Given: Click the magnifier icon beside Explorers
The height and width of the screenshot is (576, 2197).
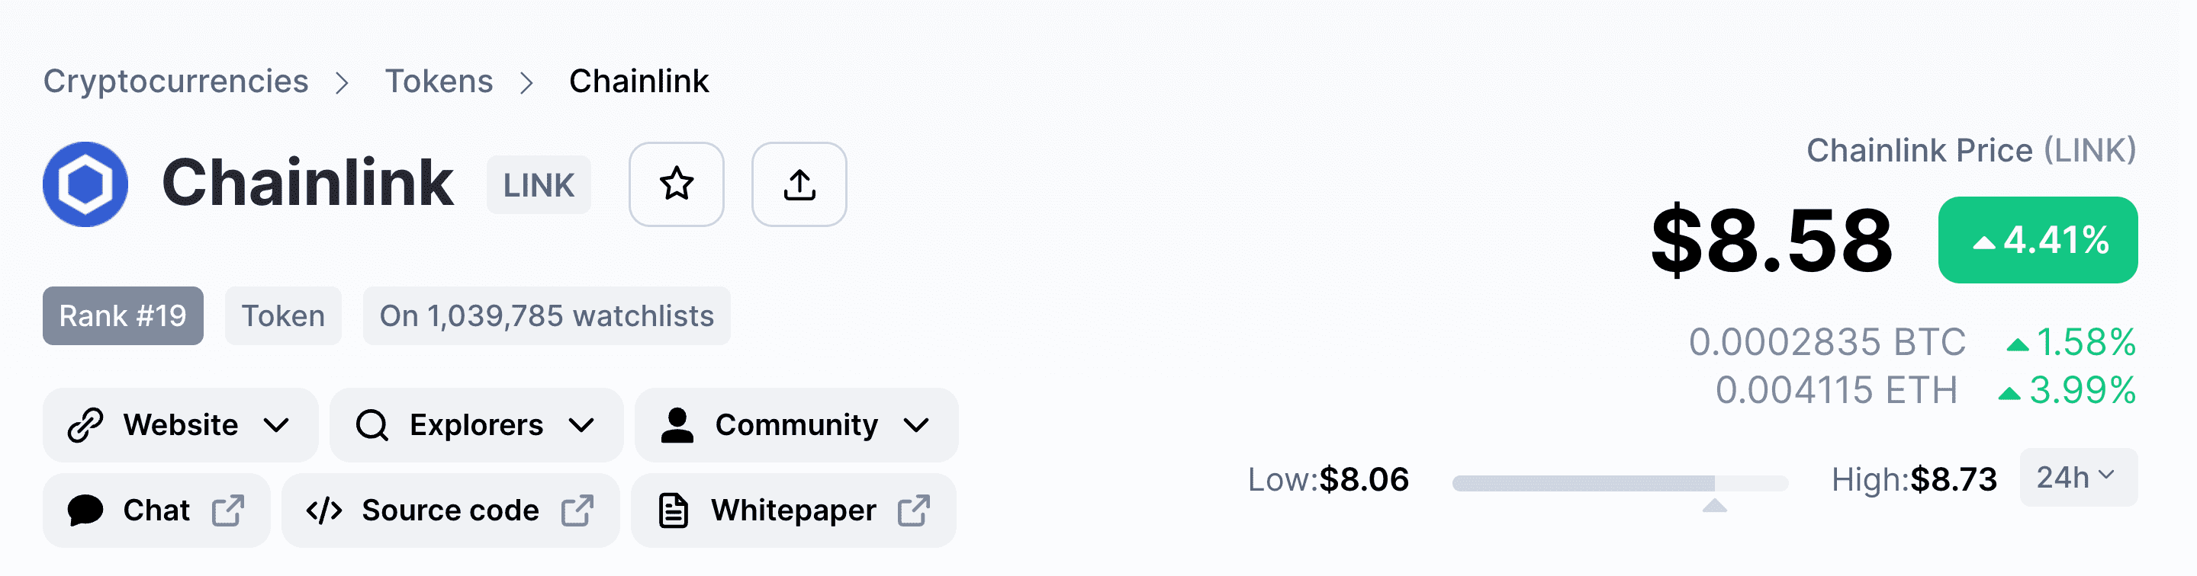Looking at the screenshot, I should [372, 424].
